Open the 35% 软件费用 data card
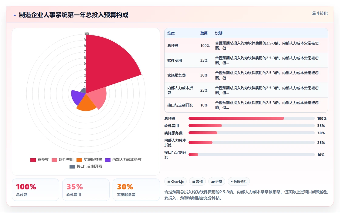The width and height of the screenshot is (340, 213). tap(86, 190)
